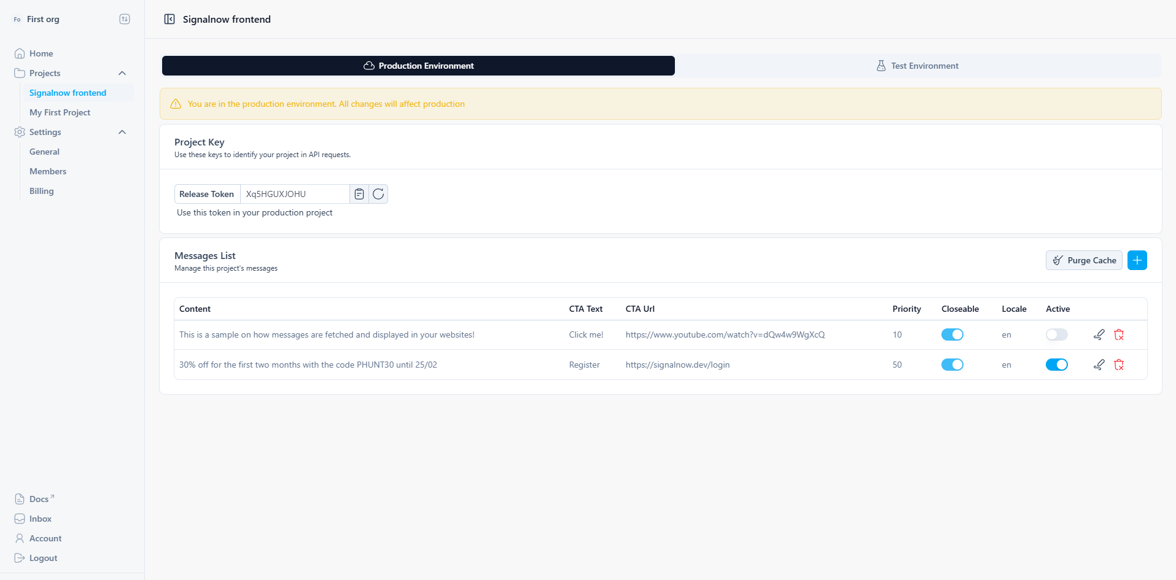Toggle Closeable for 30% off message
The height and width of the screenshot is (580, 1176).
(x=952, y=365)
